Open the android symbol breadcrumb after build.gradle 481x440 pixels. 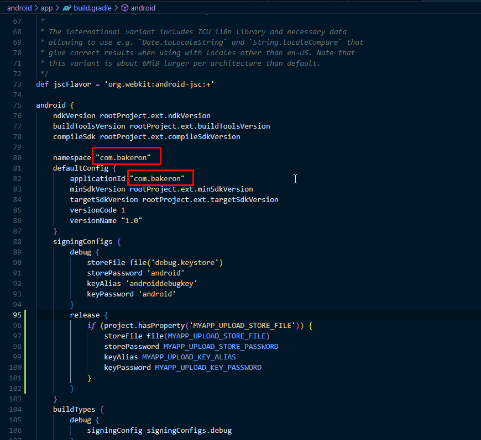point(143,8)
